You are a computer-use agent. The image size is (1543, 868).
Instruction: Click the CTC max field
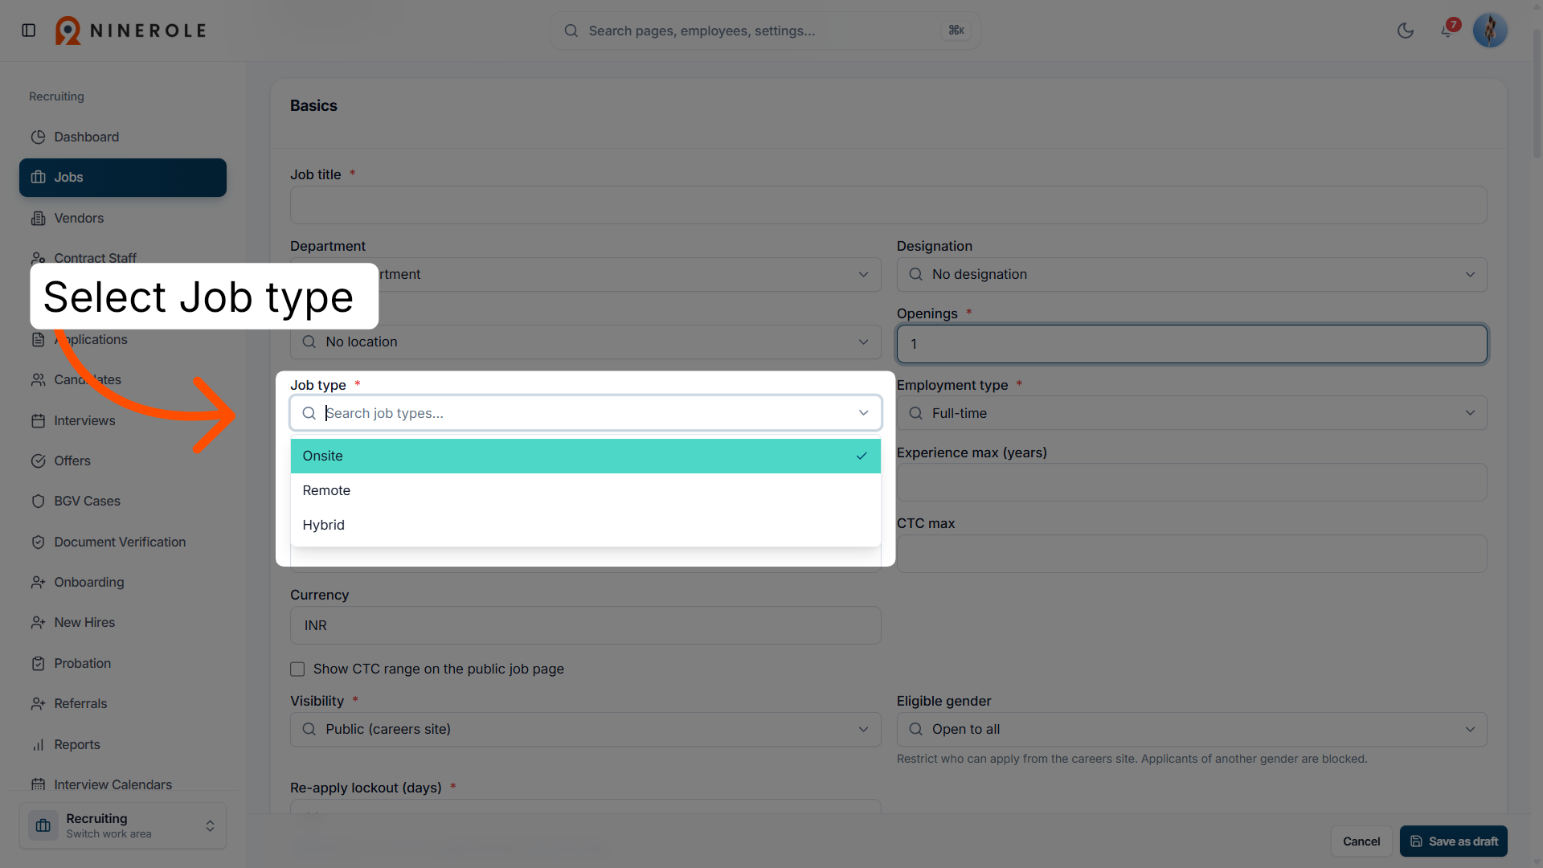click(1192, 554)
